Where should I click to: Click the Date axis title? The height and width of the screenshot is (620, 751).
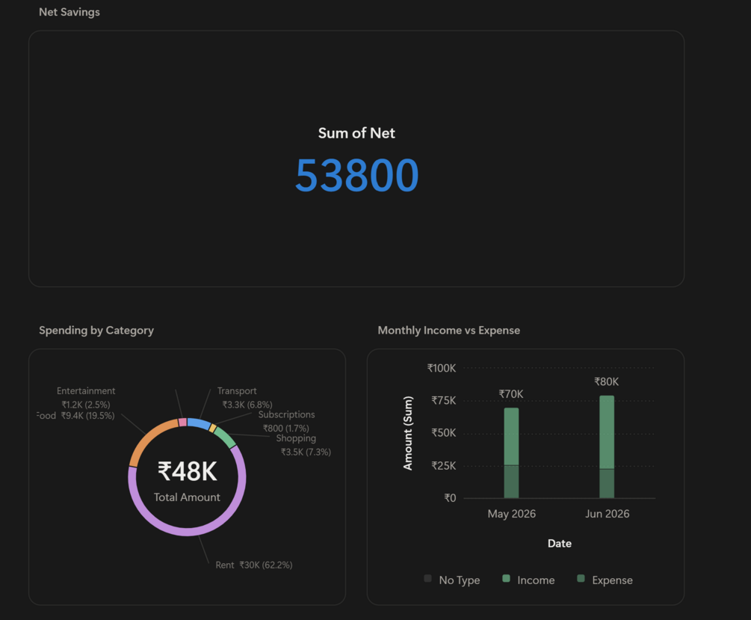pyautogui.click(x=560, y=543)
